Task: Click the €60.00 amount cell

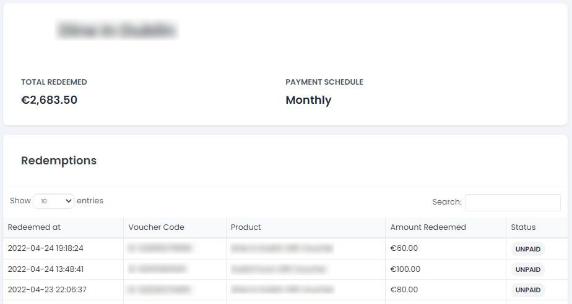Action: [x=404, y=248]
